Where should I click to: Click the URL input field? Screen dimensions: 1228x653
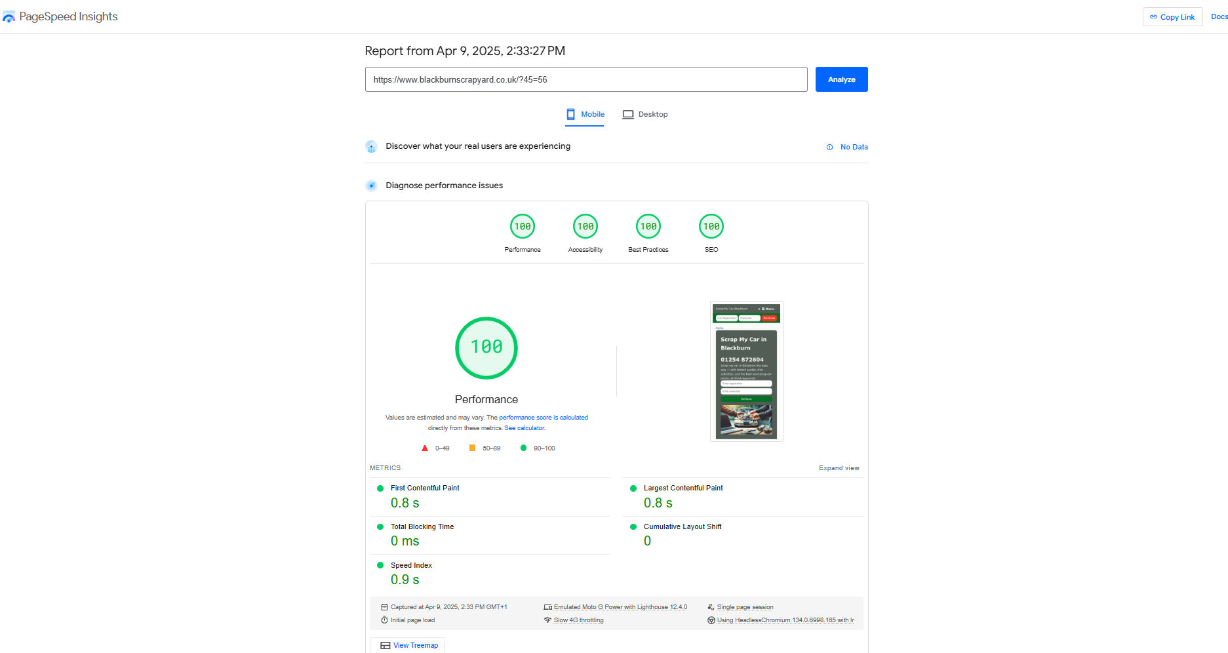pos(586,79)
